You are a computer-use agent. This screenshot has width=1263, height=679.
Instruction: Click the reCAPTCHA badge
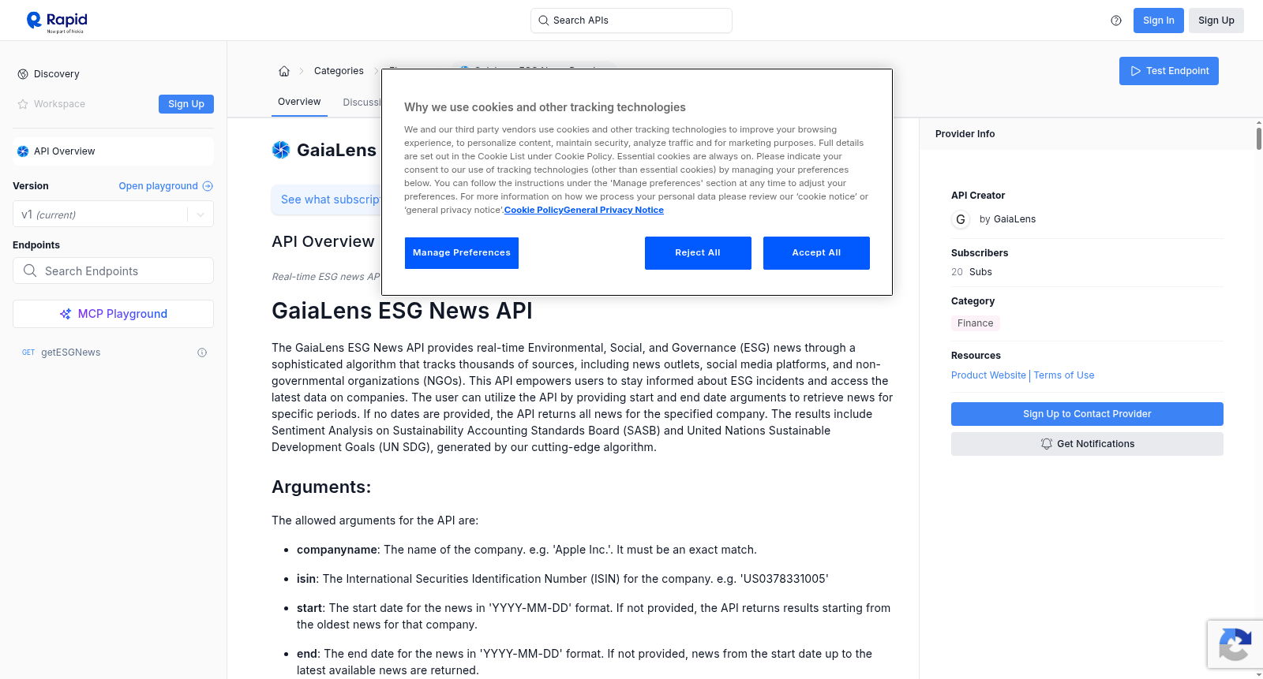1235,644
